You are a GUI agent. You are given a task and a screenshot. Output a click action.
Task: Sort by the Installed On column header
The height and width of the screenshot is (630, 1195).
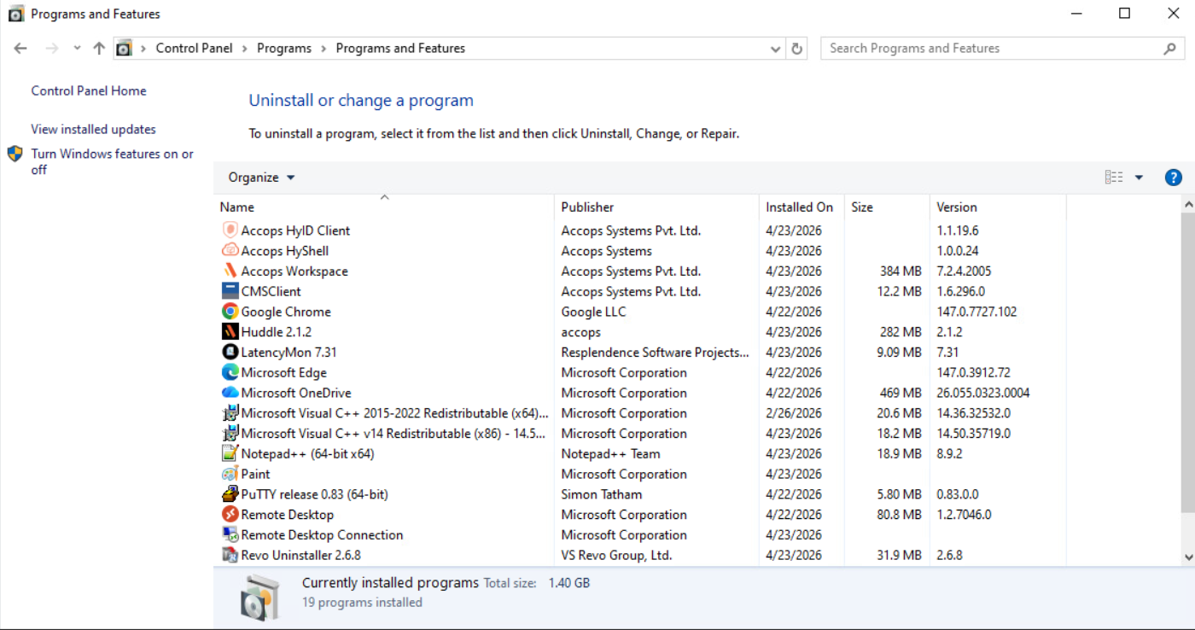click(x=802, y=207)
